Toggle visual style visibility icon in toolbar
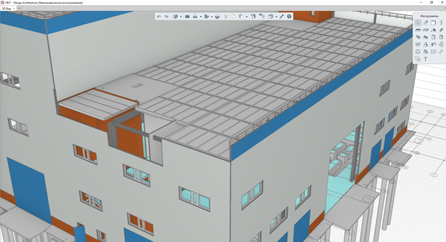The width and height of the screenshot is (446, 242). 270,17
